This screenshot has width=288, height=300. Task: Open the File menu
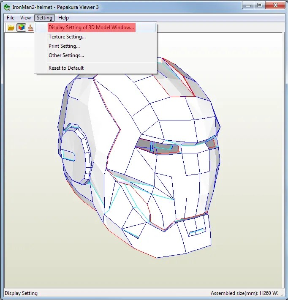(11, 18)
